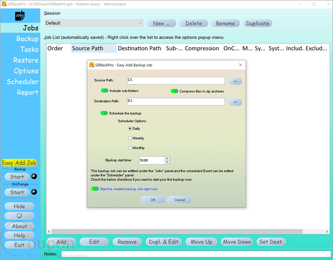
Task: Select the Weekly scheduler option
Action: 130,138
